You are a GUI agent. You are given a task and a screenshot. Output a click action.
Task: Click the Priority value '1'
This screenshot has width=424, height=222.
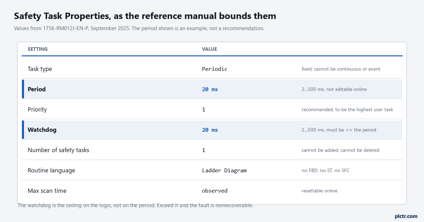[204, 110]
